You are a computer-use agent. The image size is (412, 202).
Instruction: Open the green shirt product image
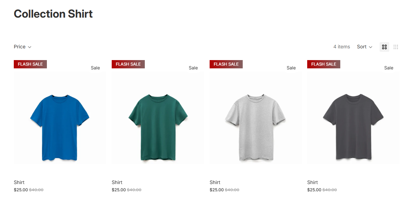click(x=158, y=118)
